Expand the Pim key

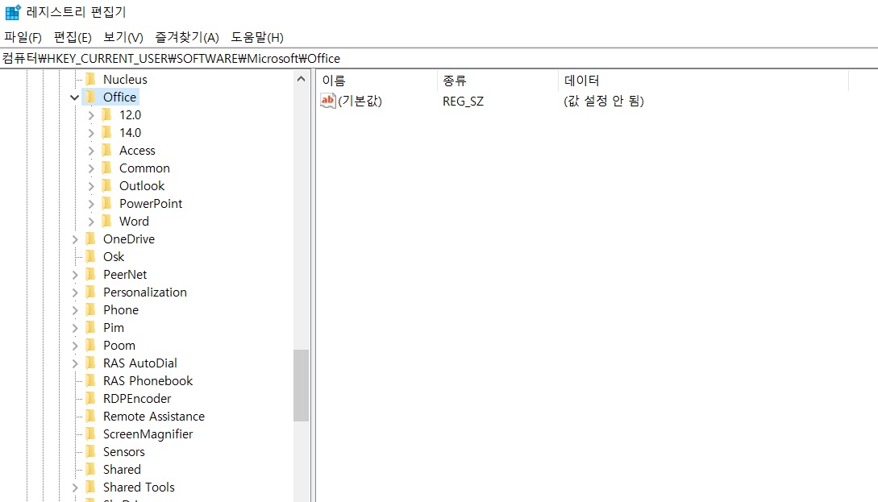74,328
